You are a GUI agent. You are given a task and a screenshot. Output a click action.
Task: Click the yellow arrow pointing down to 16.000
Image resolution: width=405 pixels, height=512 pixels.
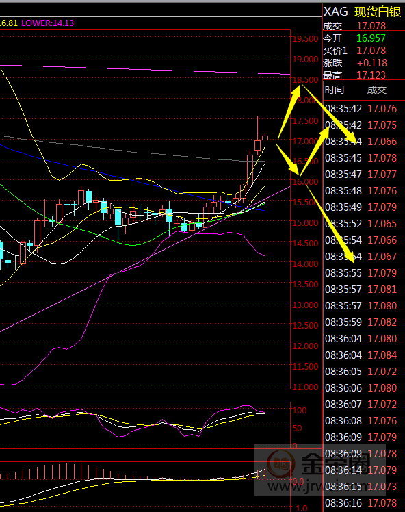click(287, 159)
